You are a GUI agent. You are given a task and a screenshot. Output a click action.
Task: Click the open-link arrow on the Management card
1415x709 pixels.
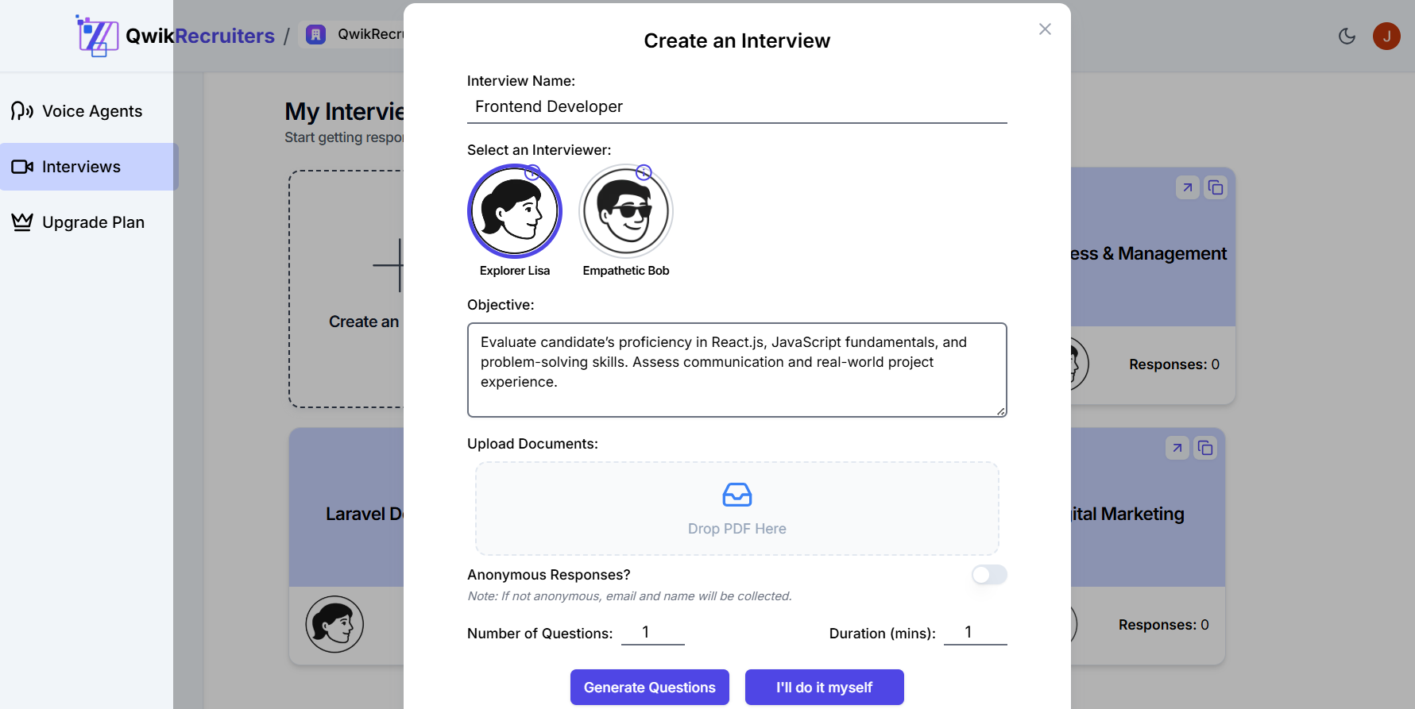[x=1187, y=187]
